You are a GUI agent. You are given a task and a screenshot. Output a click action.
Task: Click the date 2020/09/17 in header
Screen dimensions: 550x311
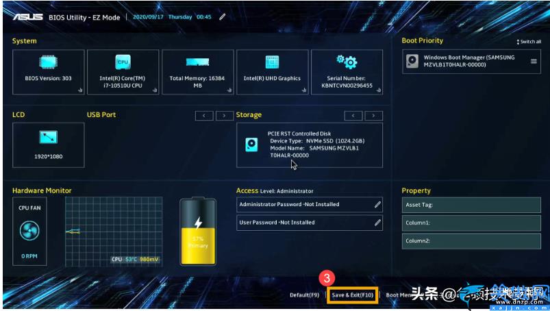coord(148,17)
